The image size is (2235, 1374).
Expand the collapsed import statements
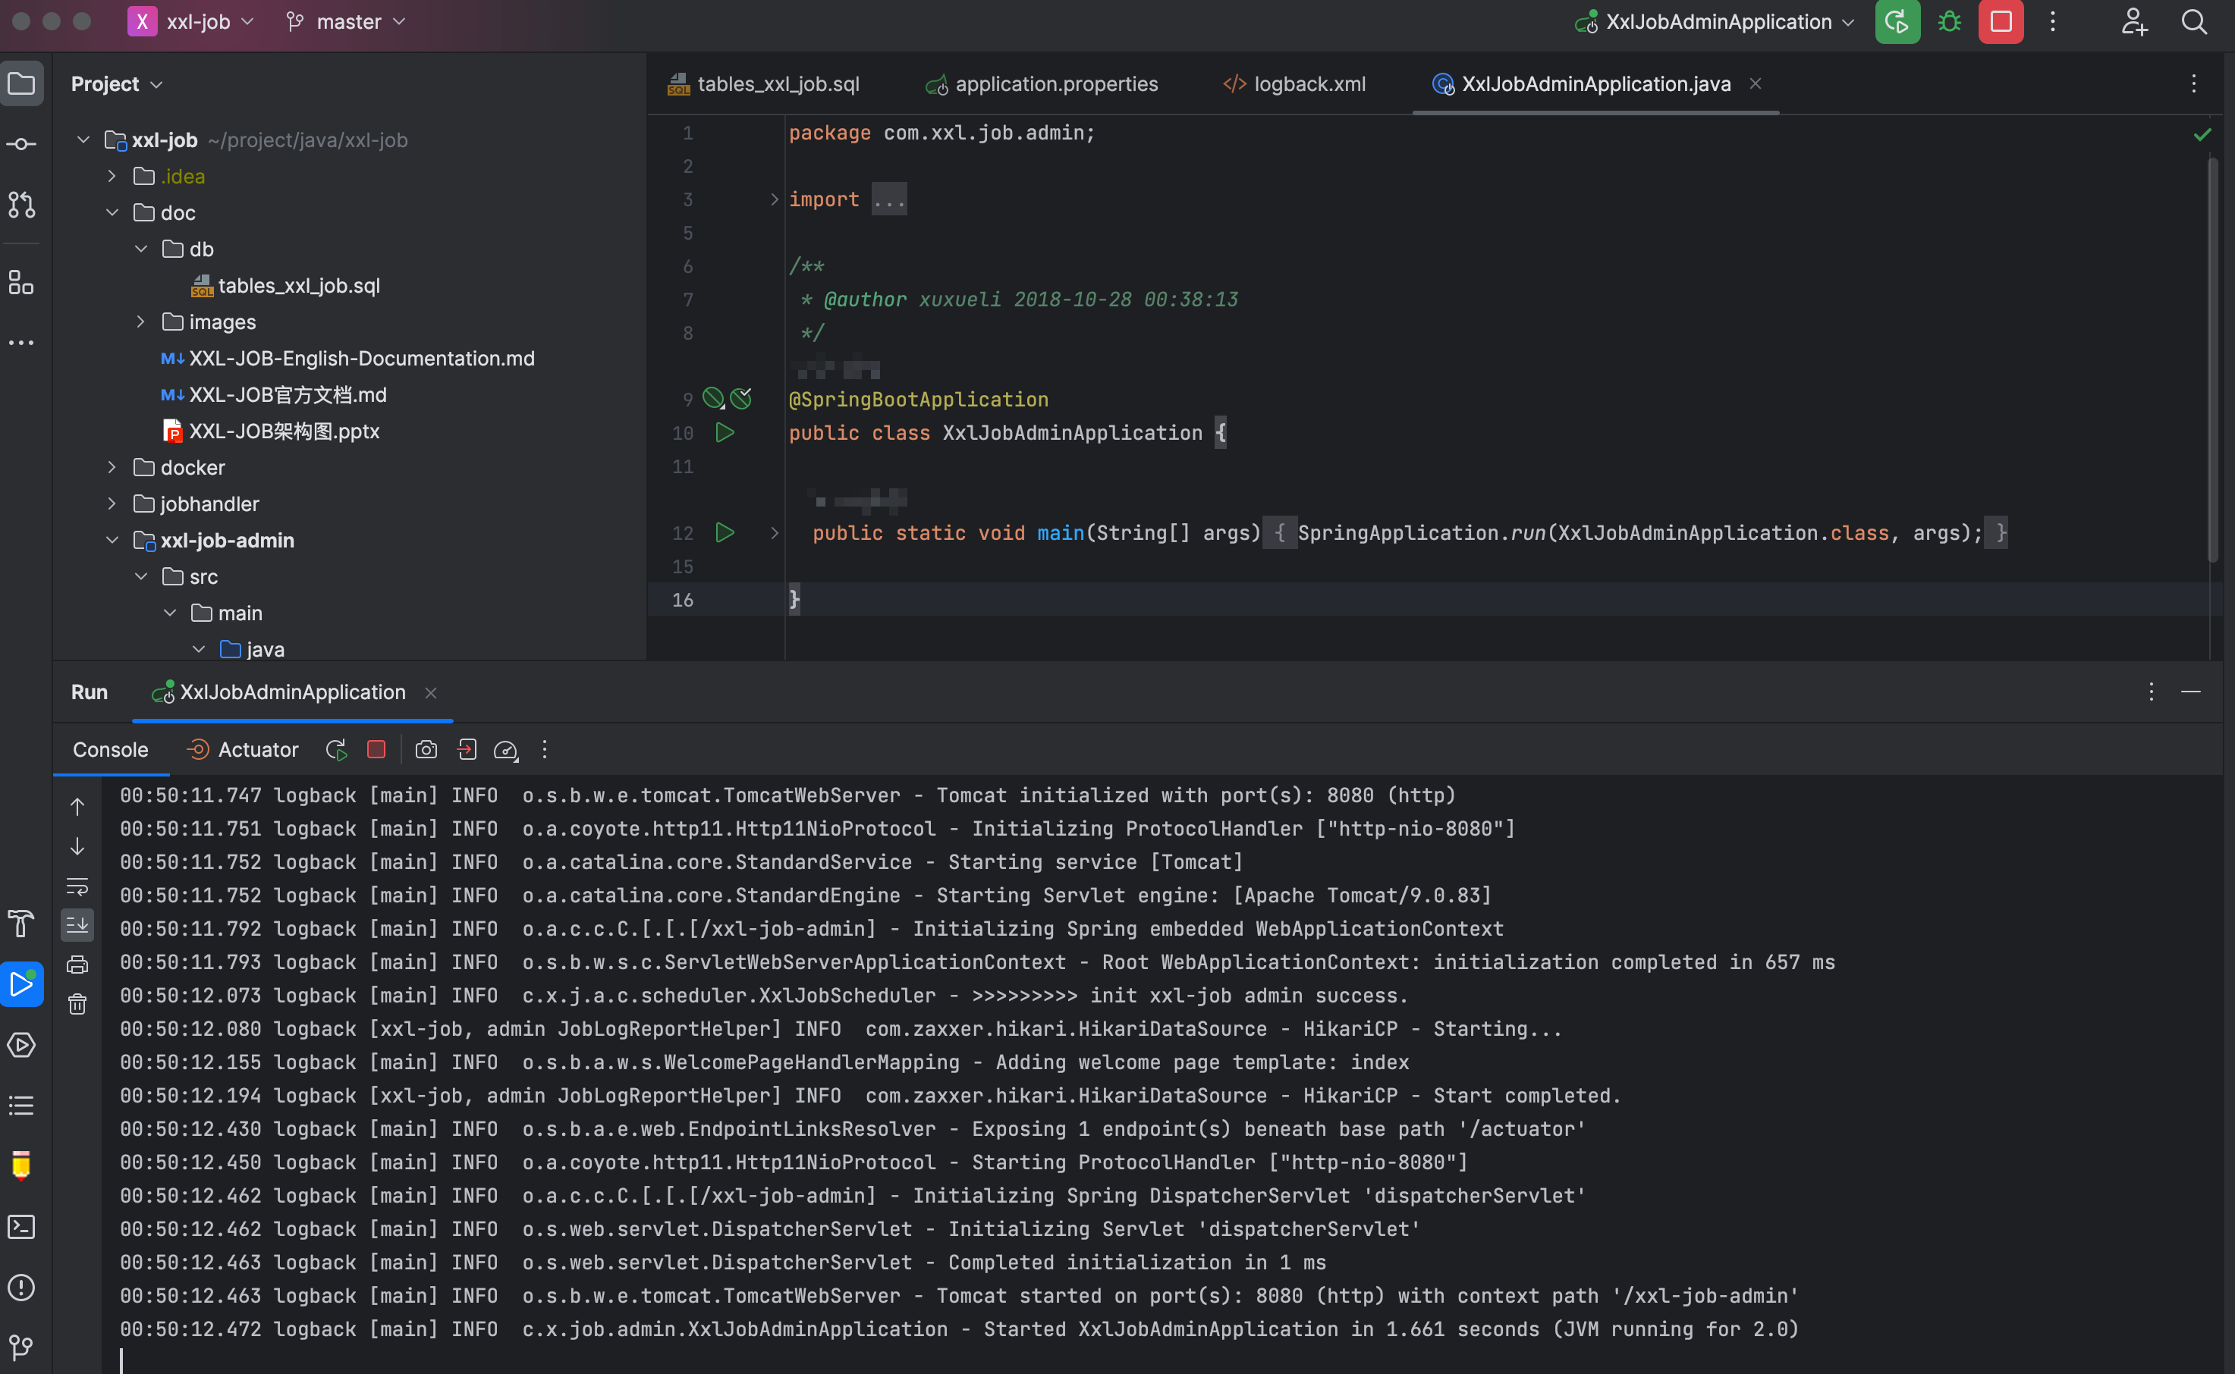click(x=775, y=199)
